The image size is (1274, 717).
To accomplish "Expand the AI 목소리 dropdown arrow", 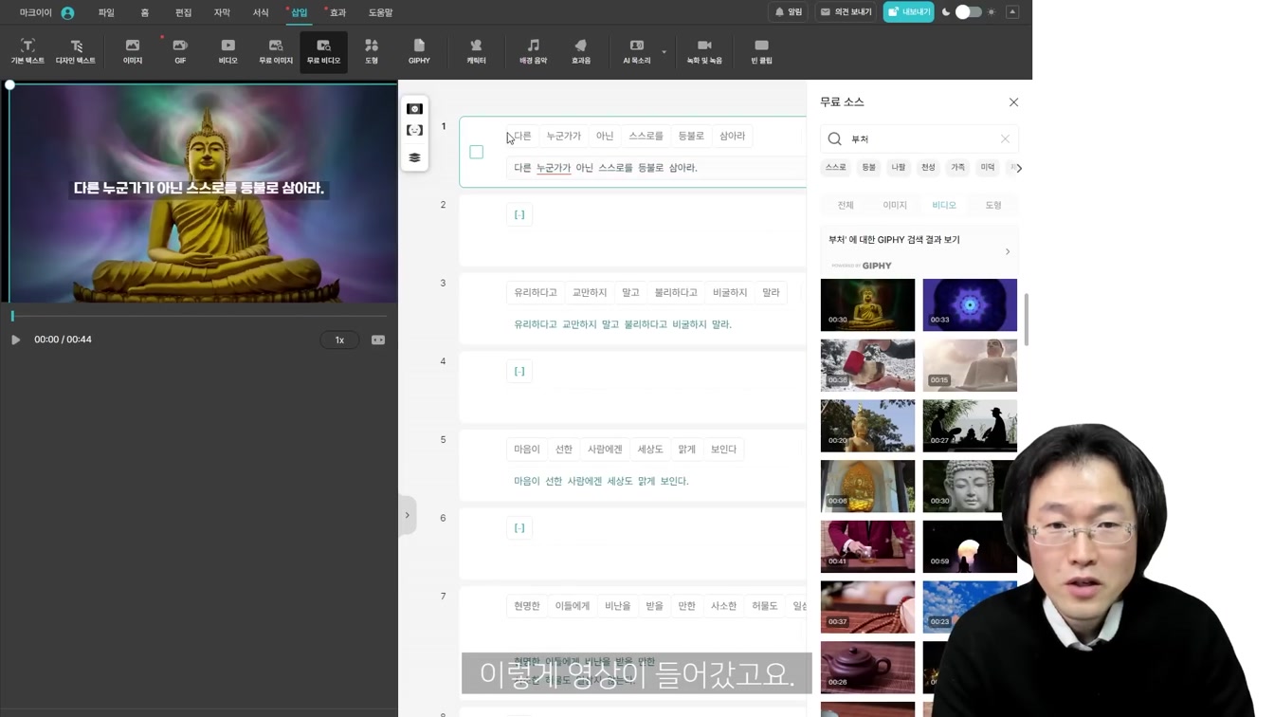I will (664, 52).
